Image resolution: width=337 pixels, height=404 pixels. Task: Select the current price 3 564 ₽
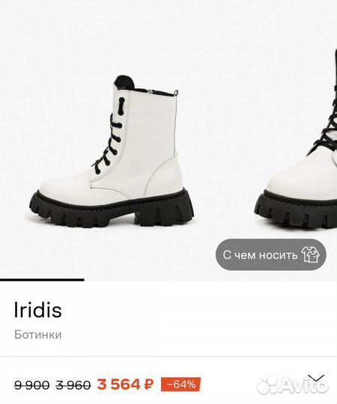[x=125, y=385]
